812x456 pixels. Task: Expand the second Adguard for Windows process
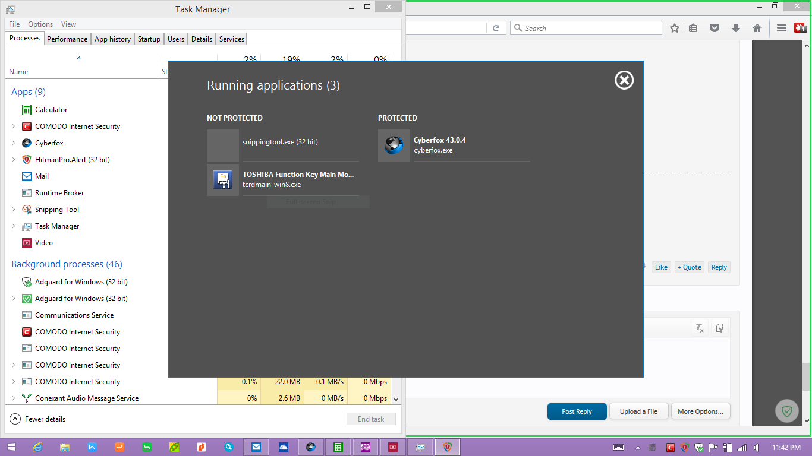(x=14, y=299)
